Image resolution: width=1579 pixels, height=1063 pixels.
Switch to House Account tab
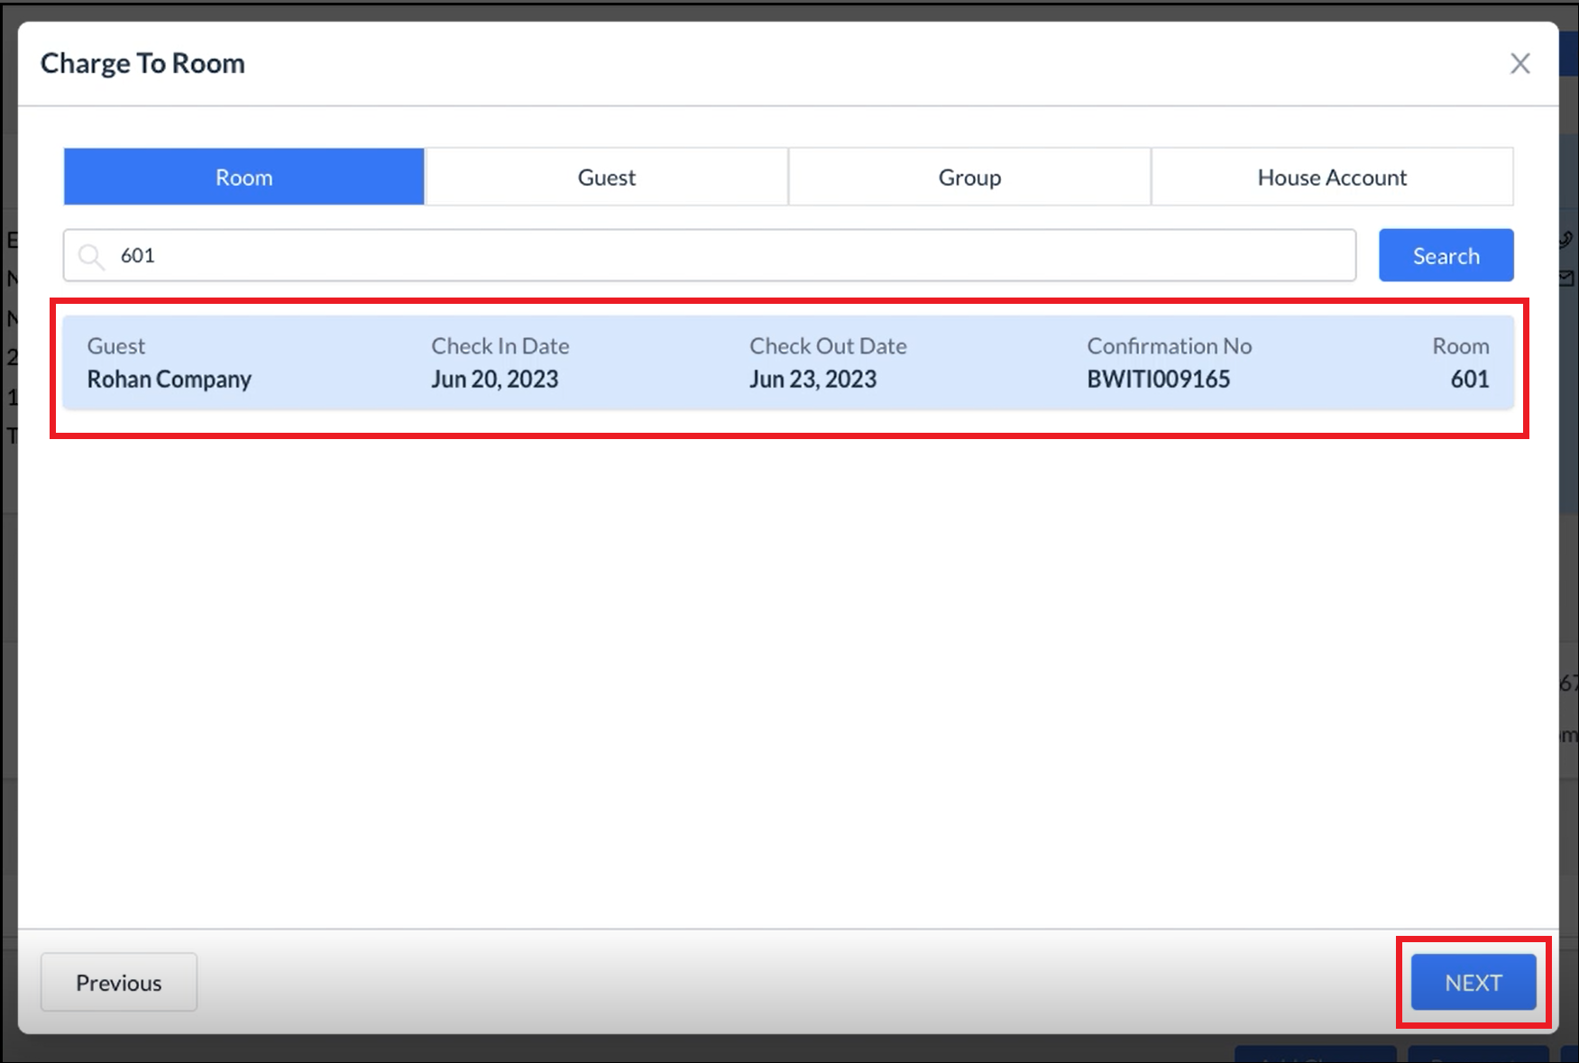click(1331, 178)
